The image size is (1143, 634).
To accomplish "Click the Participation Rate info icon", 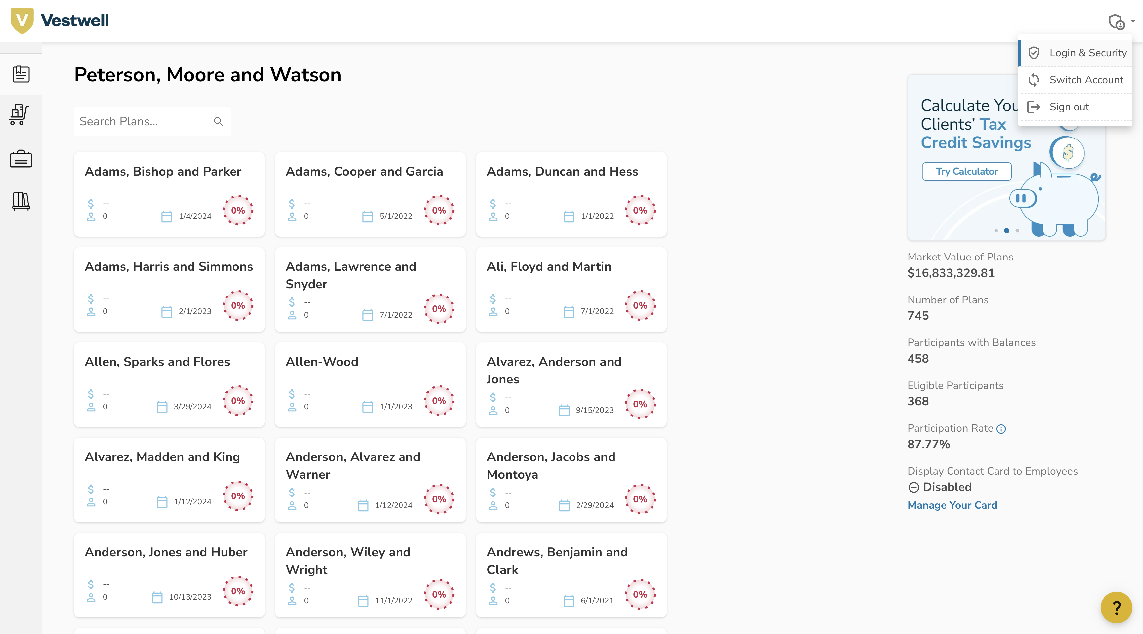I will tap(1001, 429).
